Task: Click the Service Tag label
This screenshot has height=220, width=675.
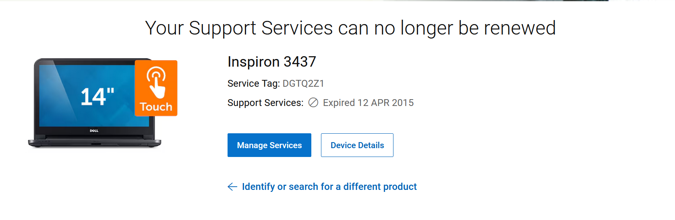Action: [x=253, y=84]
